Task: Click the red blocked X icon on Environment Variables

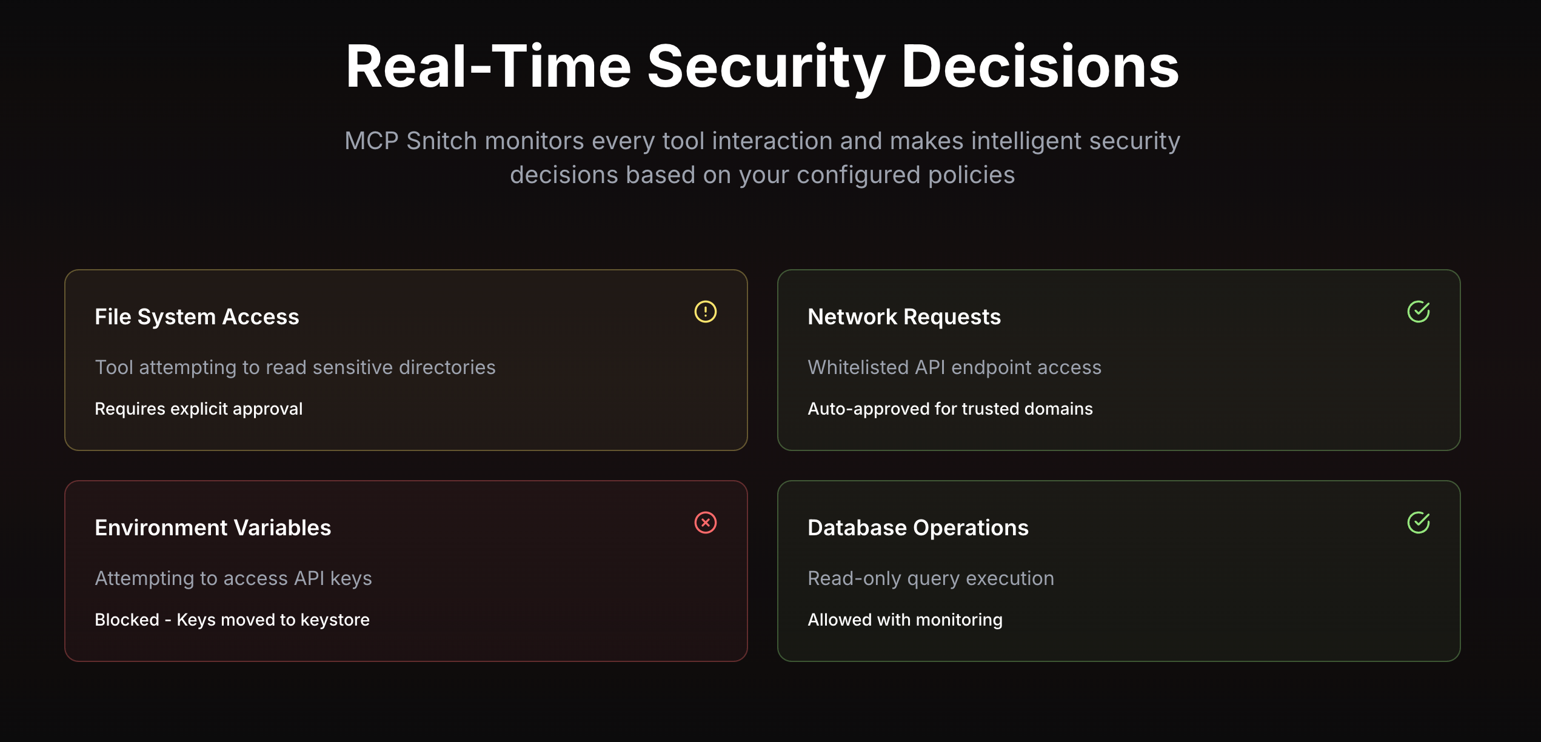Action: point(705,523)
